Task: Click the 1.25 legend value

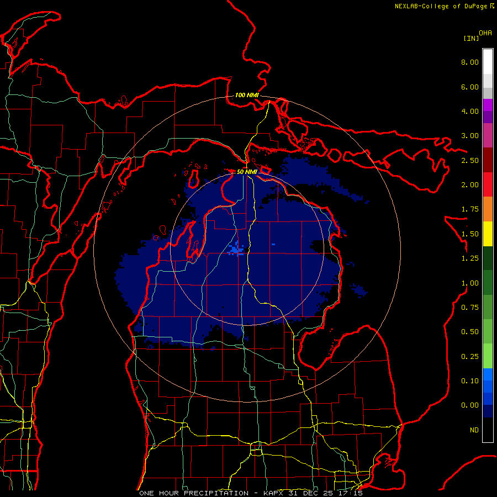Action: 470,258
